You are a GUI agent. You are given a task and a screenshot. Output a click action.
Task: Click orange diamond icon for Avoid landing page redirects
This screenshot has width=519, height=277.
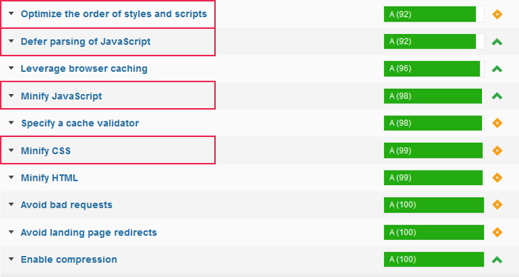pos(497,232)
